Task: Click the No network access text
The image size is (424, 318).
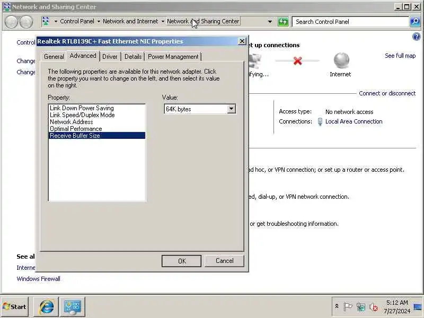Action: (349, 112)
